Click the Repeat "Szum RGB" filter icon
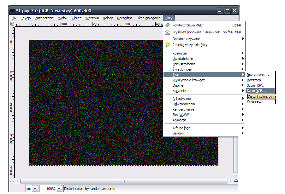The image size is (285, 194). [168, 25]
